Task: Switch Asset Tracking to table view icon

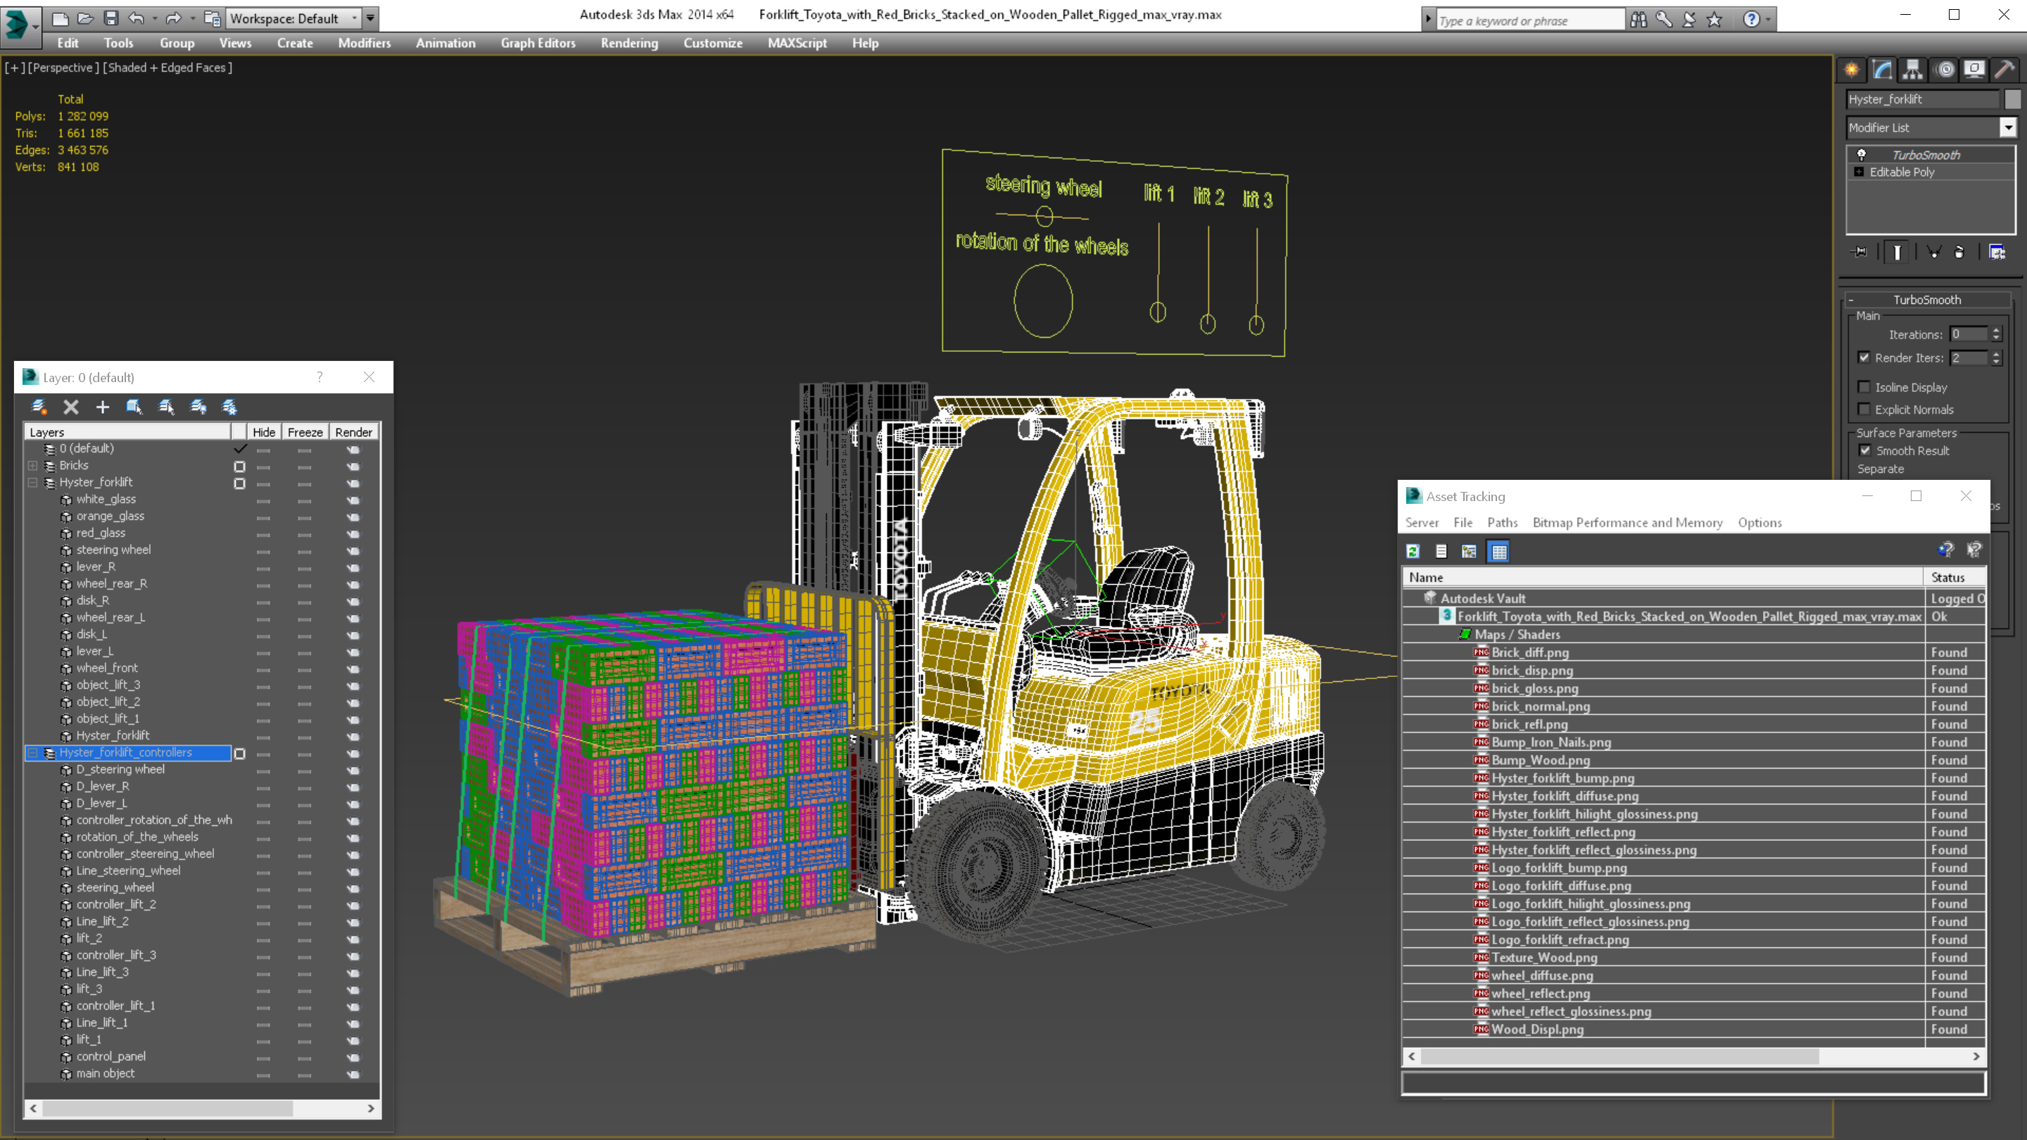Action: [1499, 552]
